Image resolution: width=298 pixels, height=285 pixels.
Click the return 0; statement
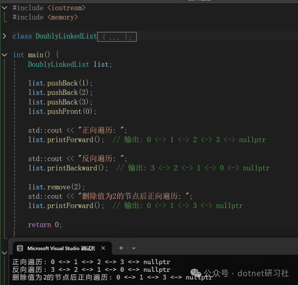45,225
